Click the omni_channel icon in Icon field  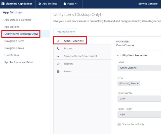click(x=120, y=83)
